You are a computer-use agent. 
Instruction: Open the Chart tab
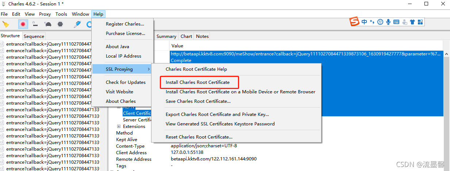click(186, 36)
